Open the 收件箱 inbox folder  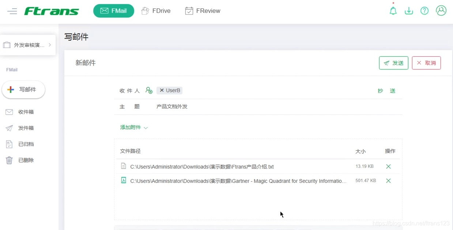[20, 112]
